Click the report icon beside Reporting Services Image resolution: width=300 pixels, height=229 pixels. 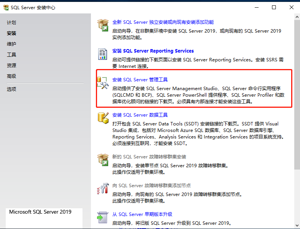103,54
